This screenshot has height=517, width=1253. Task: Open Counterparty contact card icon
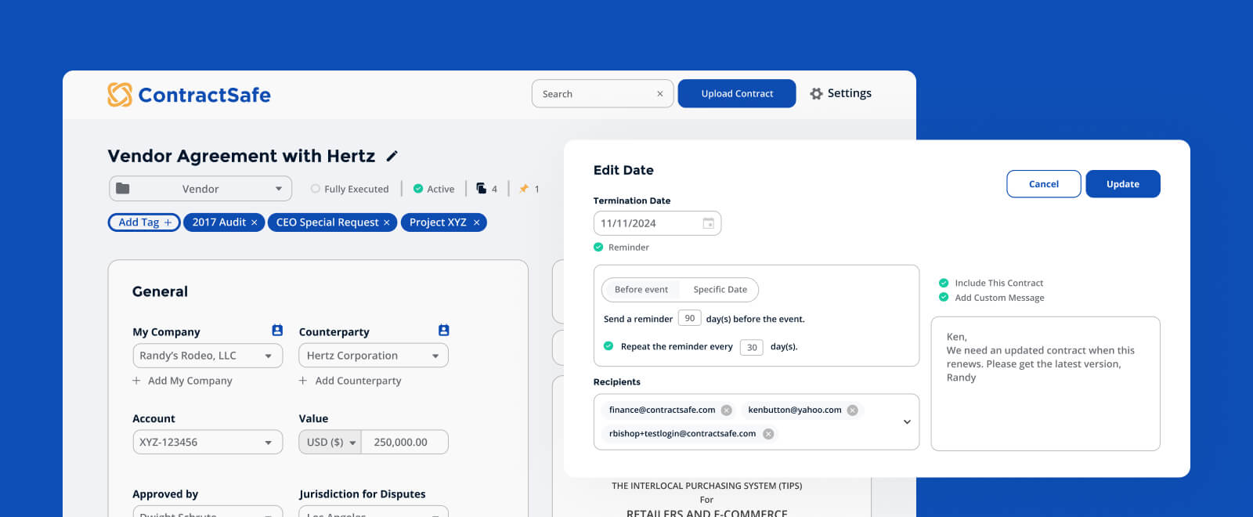click(444, 331)
